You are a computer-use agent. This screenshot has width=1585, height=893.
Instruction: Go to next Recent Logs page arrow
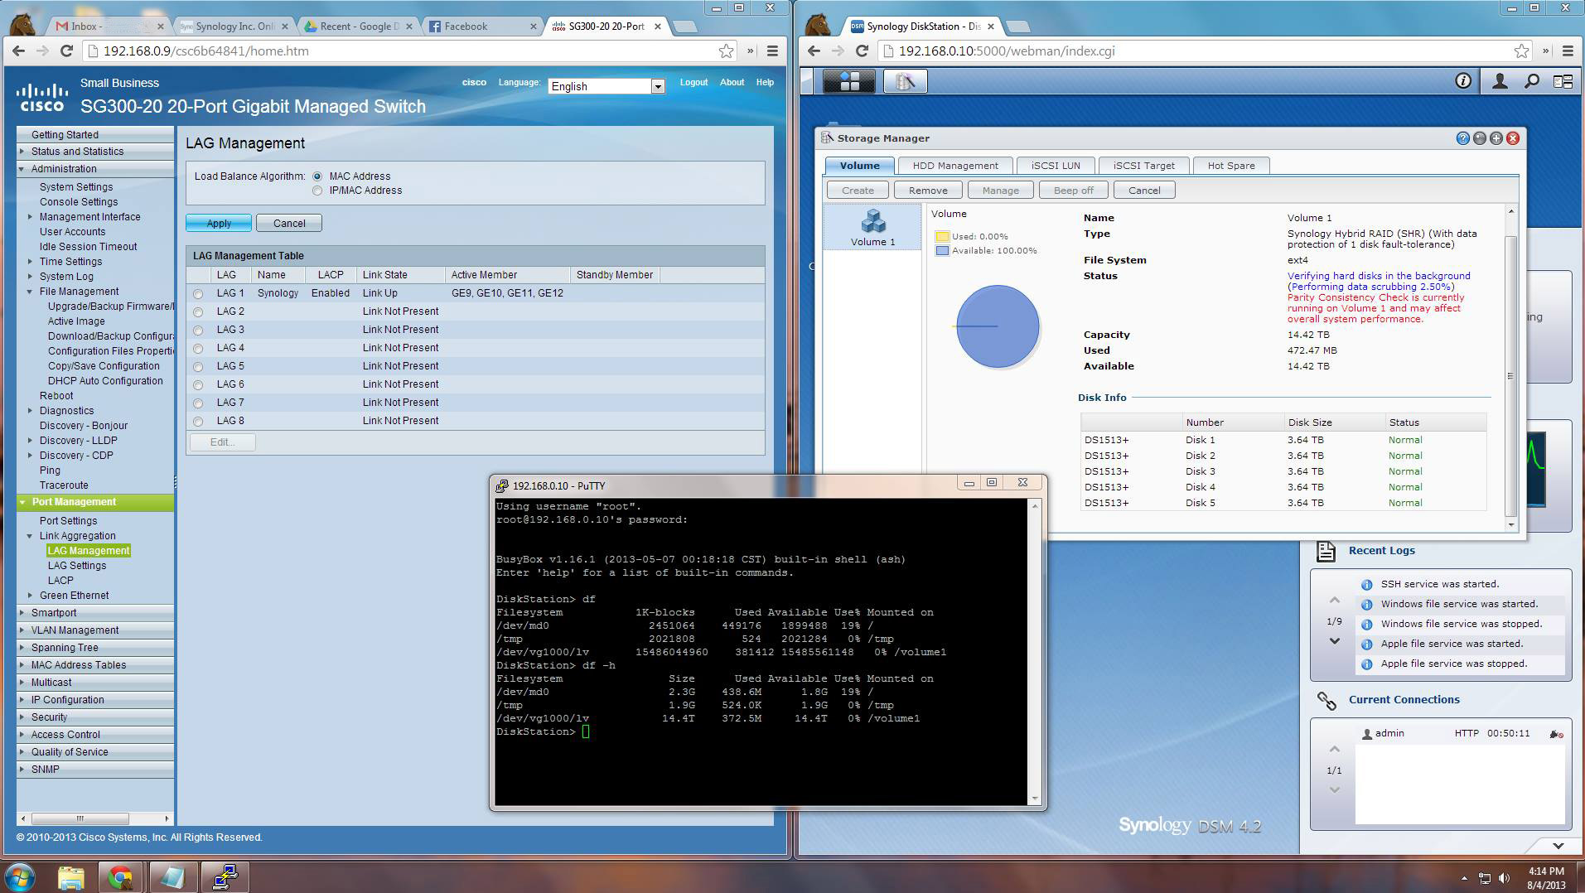click(x=1334, y=641)
